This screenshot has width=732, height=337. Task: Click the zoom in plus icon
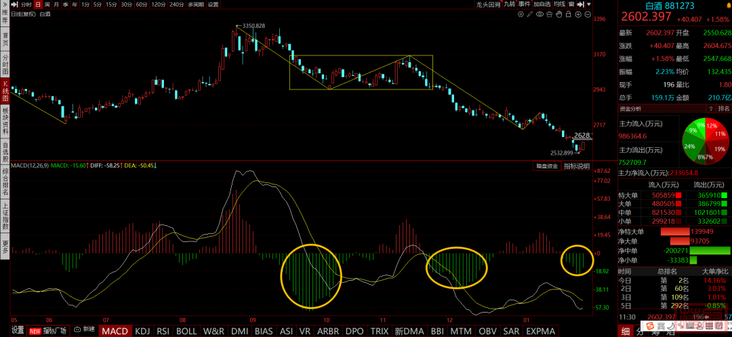(578, 14)
